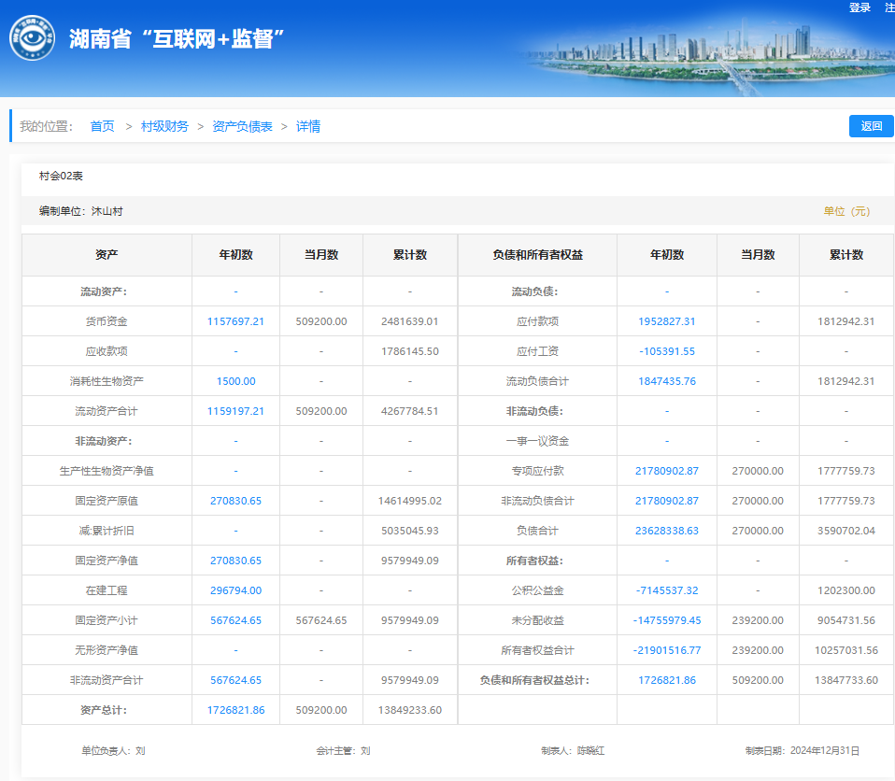Click 未分配收益 monthly value 239200.00
The width and height of the screenshot is (895, 781).
click(758, 620)
